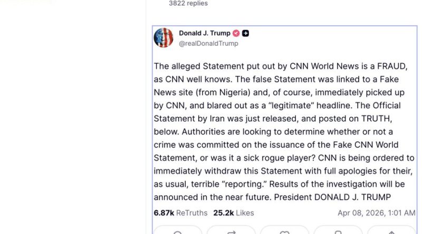Image resolution: width=422 pixels, height=234 pixels.
Task: Click the bookmark icon button below the post
Action: click(x=338, y=232)
